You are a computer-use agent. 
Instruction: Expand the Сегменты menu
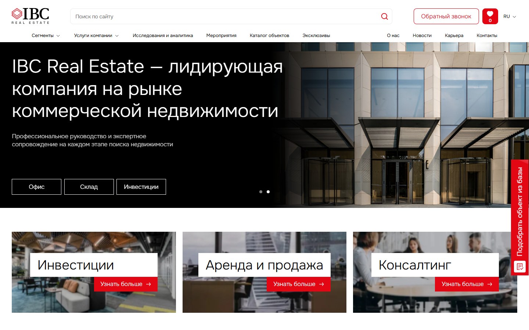pyautogui.click(x=46, y=36)
